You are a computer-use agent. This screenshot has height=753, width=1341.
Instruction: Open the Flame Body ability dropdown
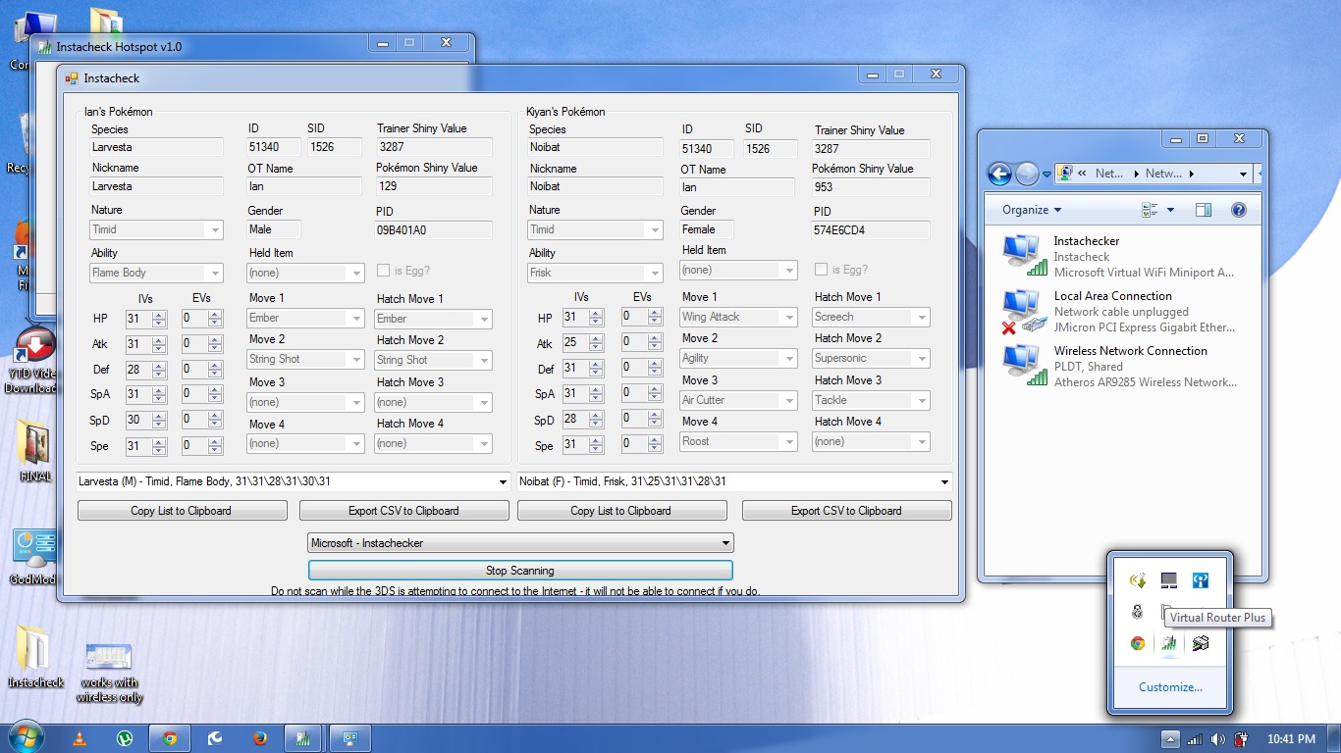(x=215, y=274)
